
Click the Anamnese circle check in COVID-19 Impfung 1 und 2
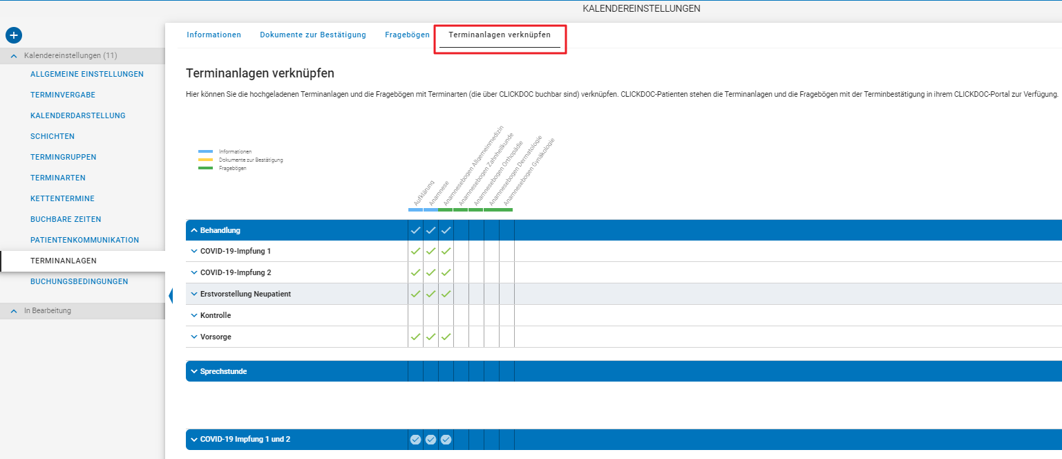pos(430,440)
